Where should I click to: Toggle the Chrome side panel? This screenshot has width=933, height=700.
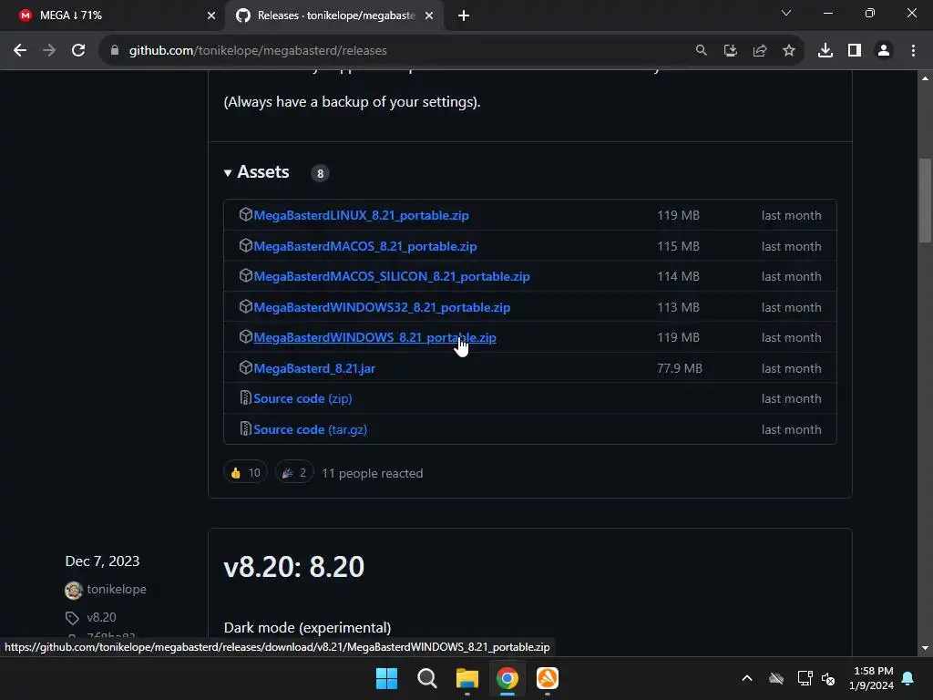[x=855, y=51]
